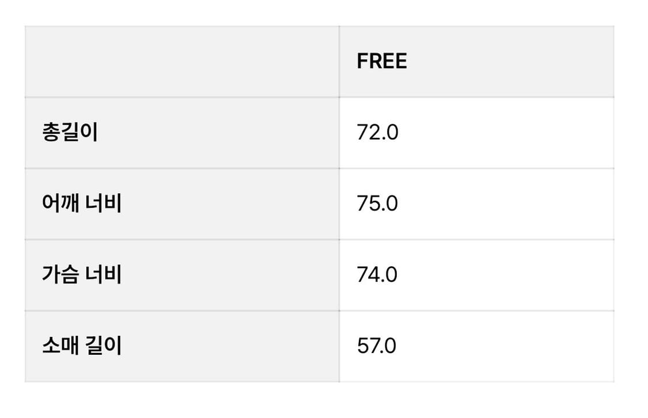Click the sleeve length value 57.0
Screen dimensions: 648x418
[377, 346]
